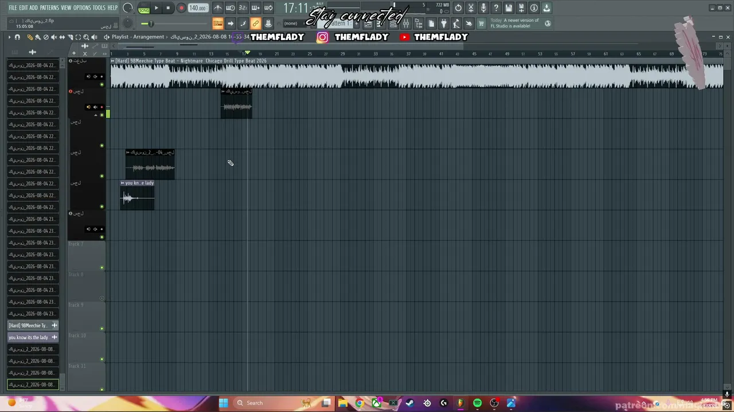Select the you kn..e lady audio clip waveform
The width and height of the screenshot is (734, 412).
(x=137, y=198)
